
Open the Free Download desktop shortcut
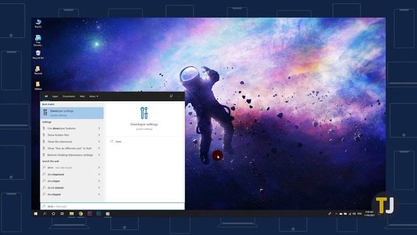tap(38, 40)
